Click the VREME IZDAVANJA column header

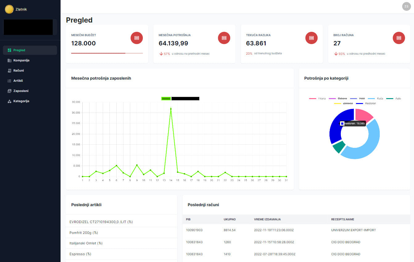tap(267, 219)
